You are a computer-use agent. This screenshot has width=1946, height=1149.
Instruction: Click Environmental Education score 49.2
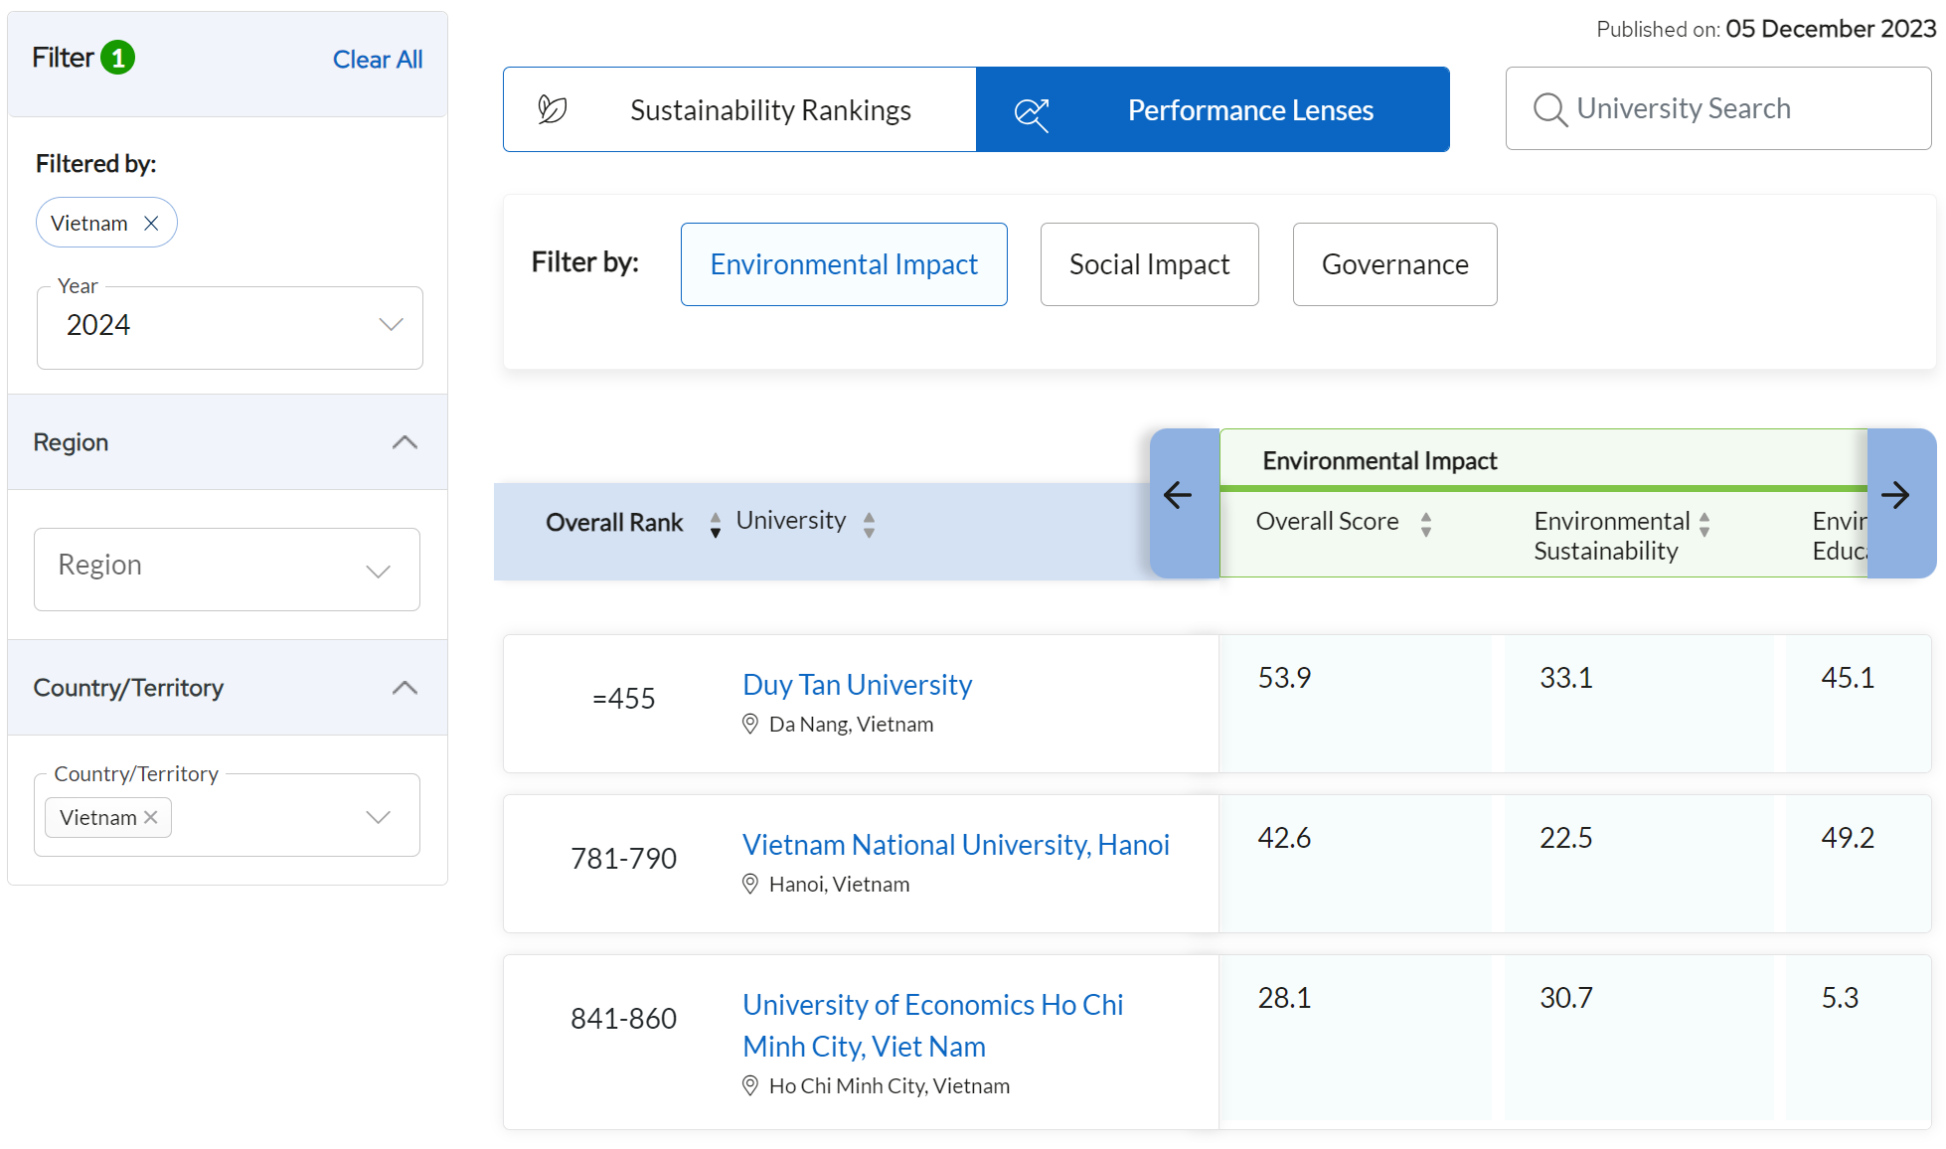(1848, 838)
